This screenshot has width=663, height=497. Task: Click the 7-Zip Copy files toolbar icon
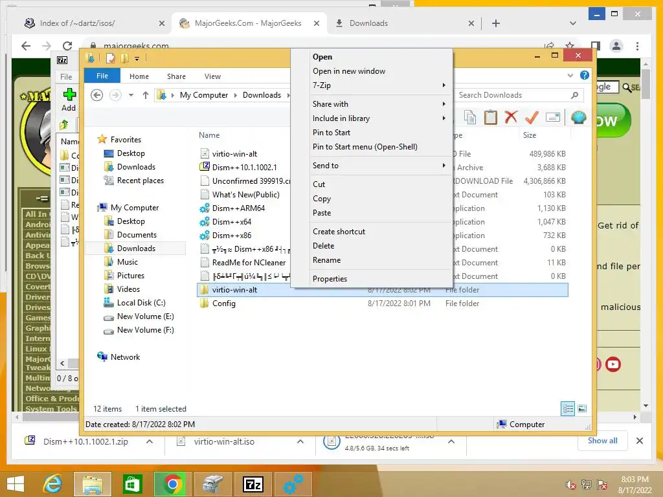coord(470,117)
